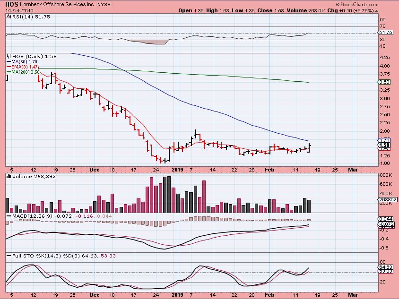The width and height of the screenshot is (399, 300).
Task: Click the Volume 268,892 label
Action: tap(34, 176)
